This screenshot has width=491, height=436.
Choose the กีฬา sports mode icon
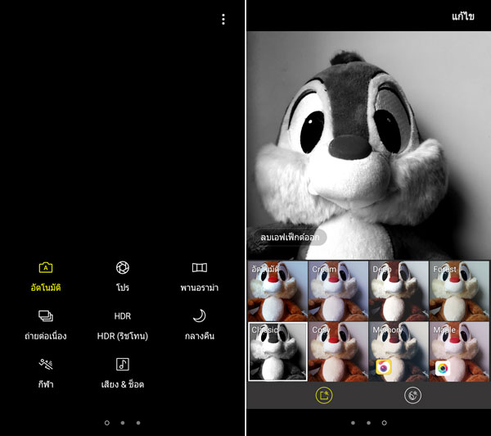point(46,364)
